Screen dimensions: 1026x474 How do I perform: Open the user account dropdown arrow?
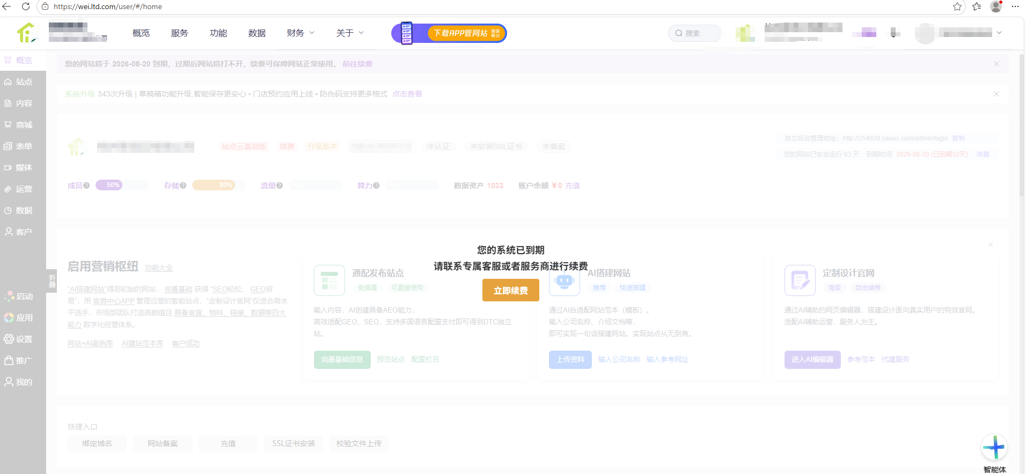click(x=999, y=33)
